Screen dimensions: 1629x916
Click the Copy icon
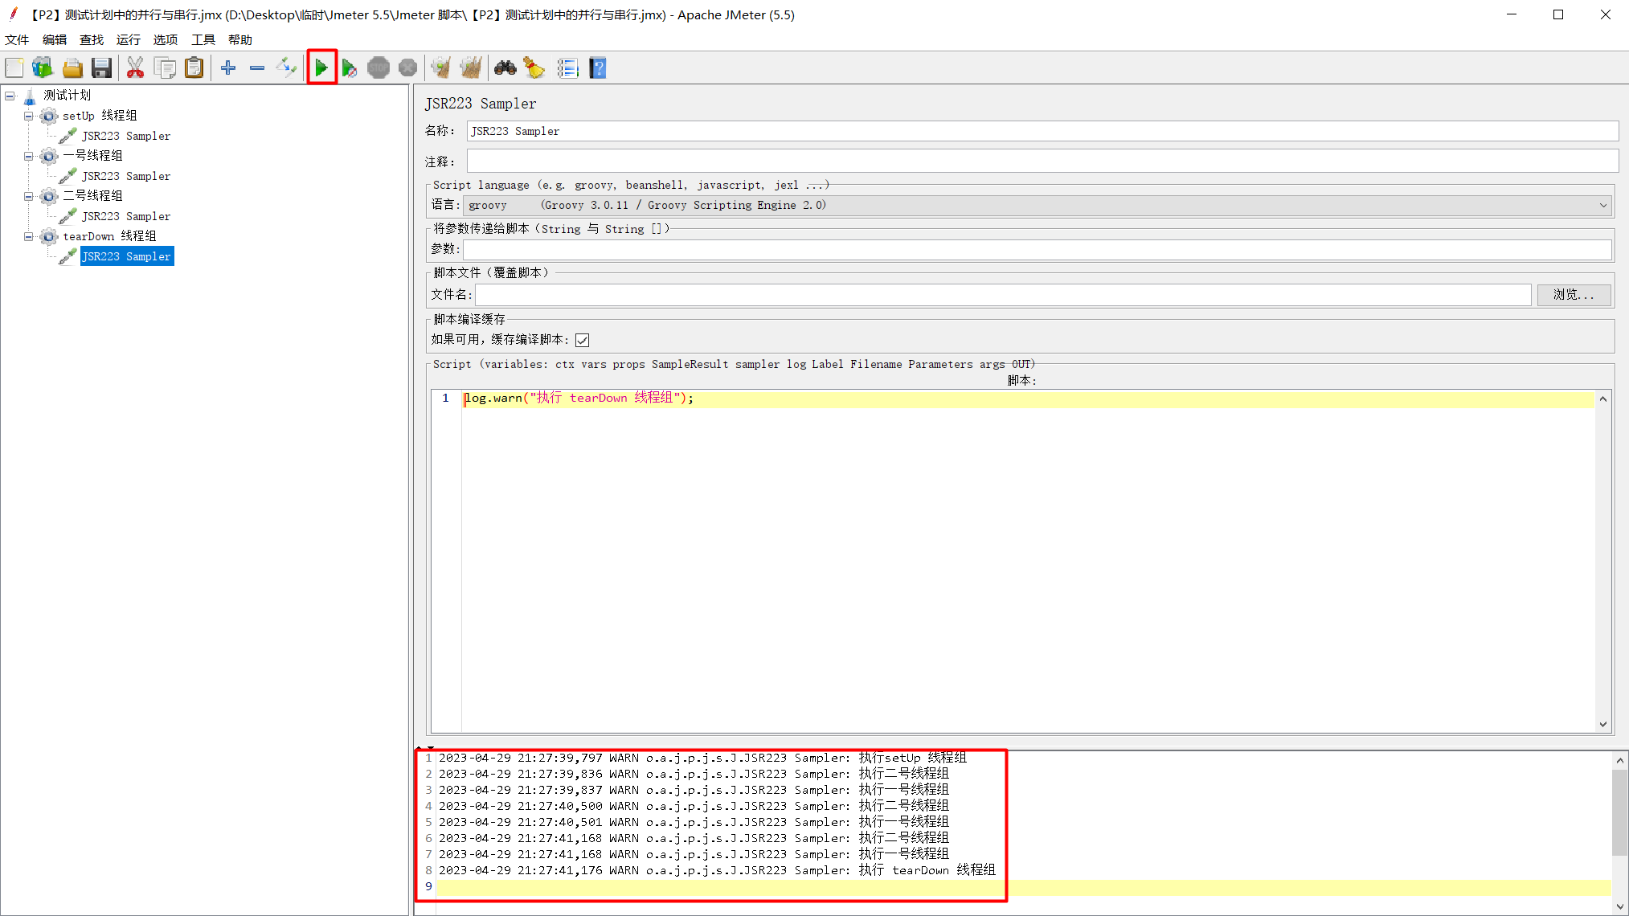point(166,68)
